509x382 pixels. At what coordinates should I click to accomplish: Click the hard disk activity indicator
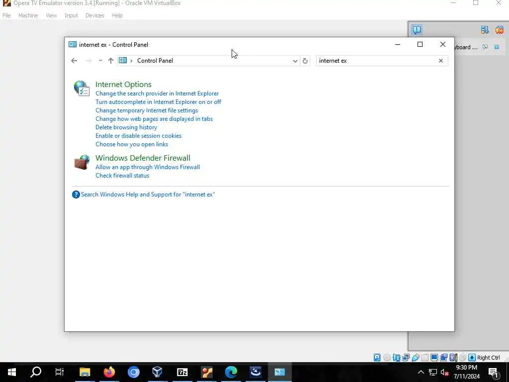(377, 358)
